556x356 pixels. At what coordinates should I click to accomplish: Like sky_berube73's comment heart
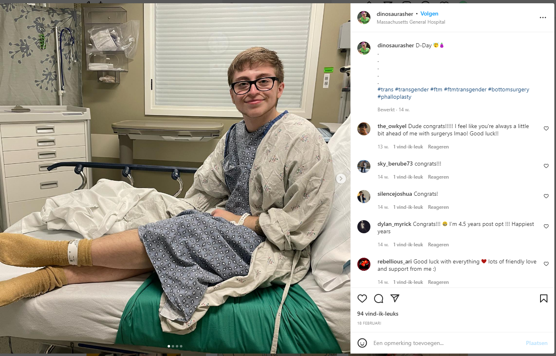546,166
